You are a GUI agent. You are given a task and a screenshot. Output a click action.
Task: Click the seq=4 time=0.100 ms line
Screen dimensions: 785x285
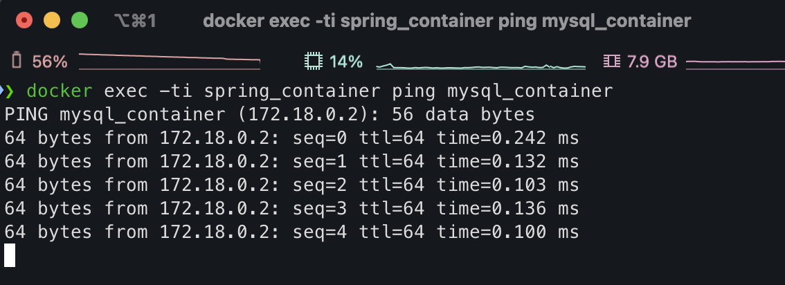click(291, 232)
